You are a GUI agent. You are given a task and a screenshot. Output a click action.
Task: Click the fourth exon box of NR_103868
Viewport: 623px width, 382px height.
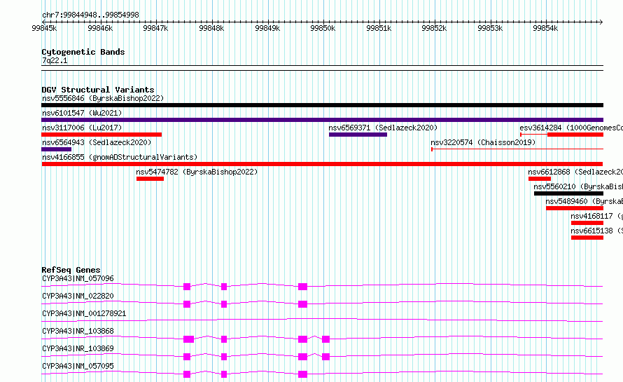(x=325, y=339)
